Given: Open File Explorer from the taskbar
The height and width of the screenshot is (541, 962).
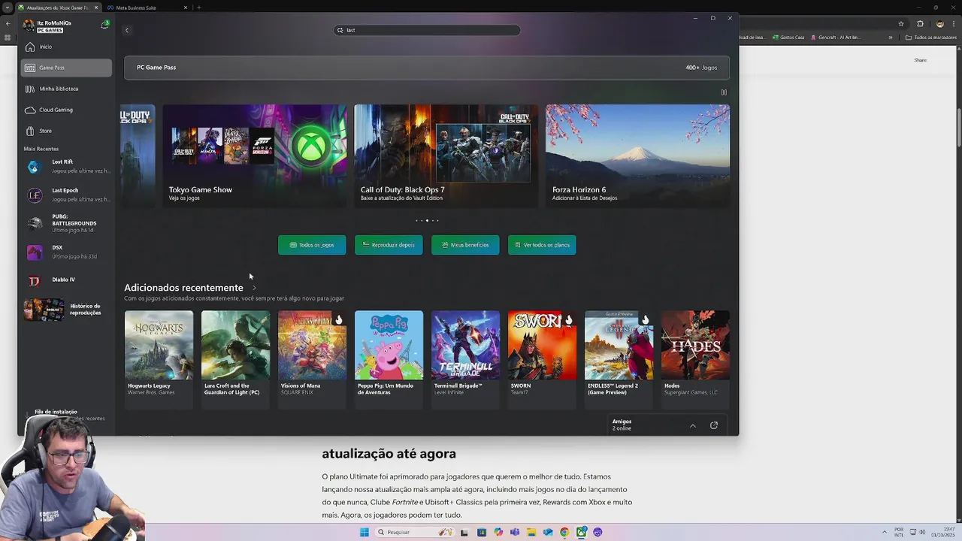Looking at the screenshot, I should coord(531,532).
